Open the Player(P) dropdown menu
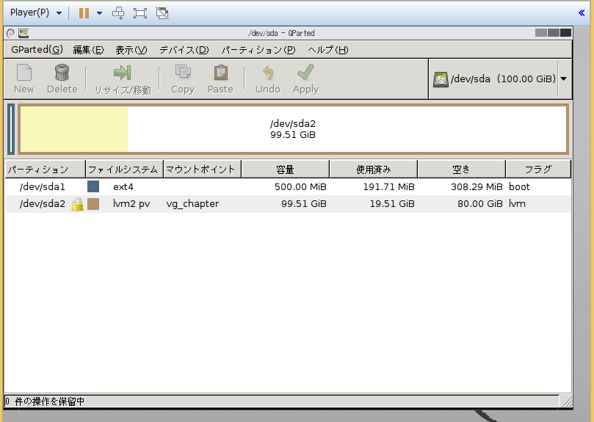 (x=35, y=12)
